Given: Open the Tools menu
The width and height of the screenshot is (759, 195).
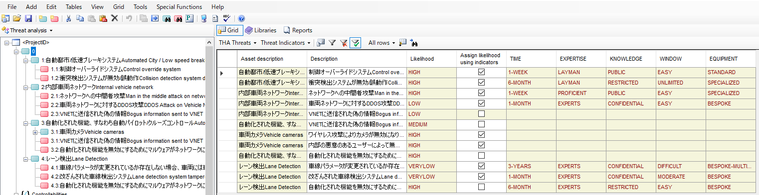Looking at the screenshot, I should (x=140, y=7).
